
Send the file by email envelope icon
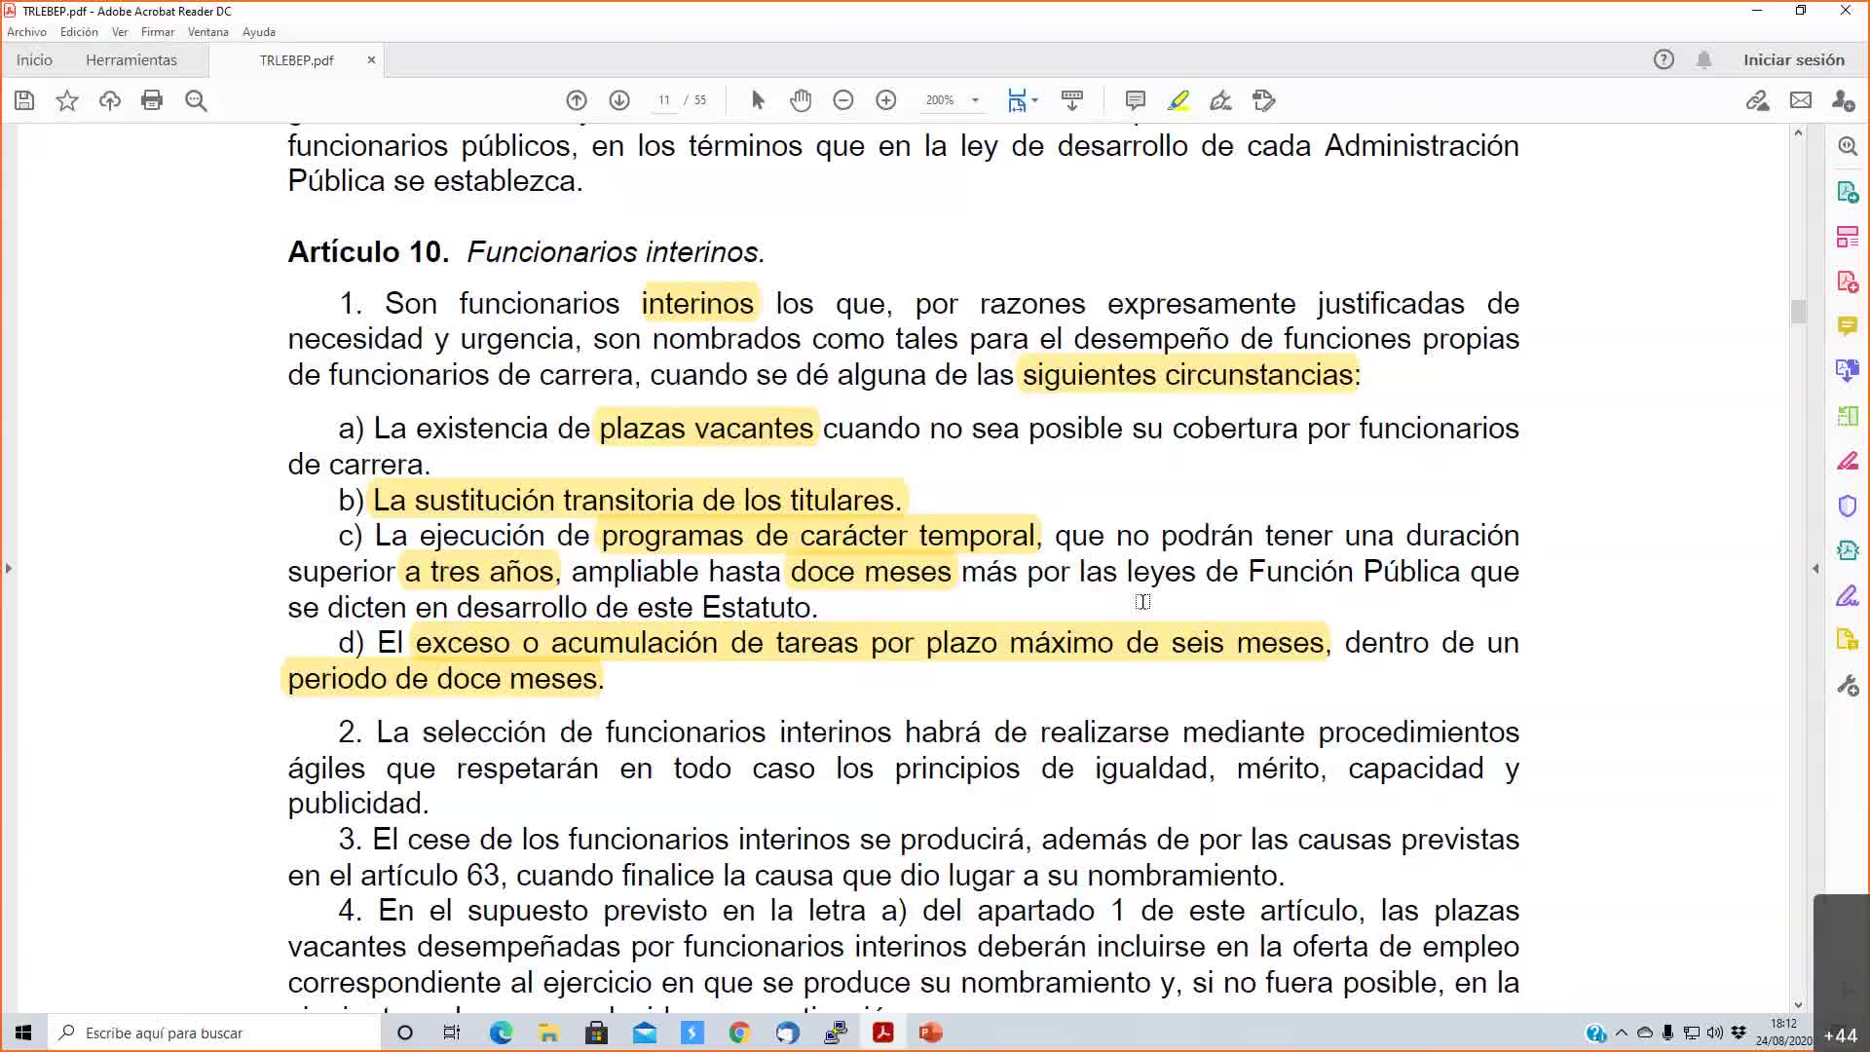pos(1801,100)
